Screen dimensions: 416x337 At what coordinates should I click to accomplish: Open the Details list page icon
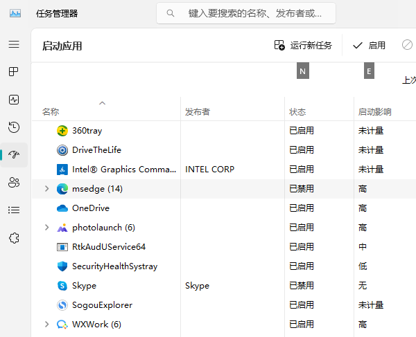(x=14, y=210)
